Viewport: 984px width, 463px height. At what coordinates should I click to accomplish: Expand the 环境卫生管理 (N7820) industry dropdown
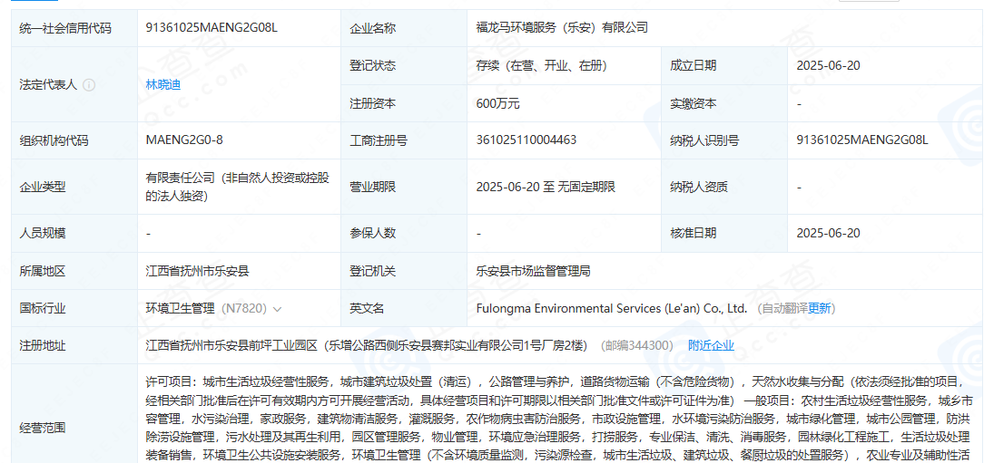(x=277, y=308)
